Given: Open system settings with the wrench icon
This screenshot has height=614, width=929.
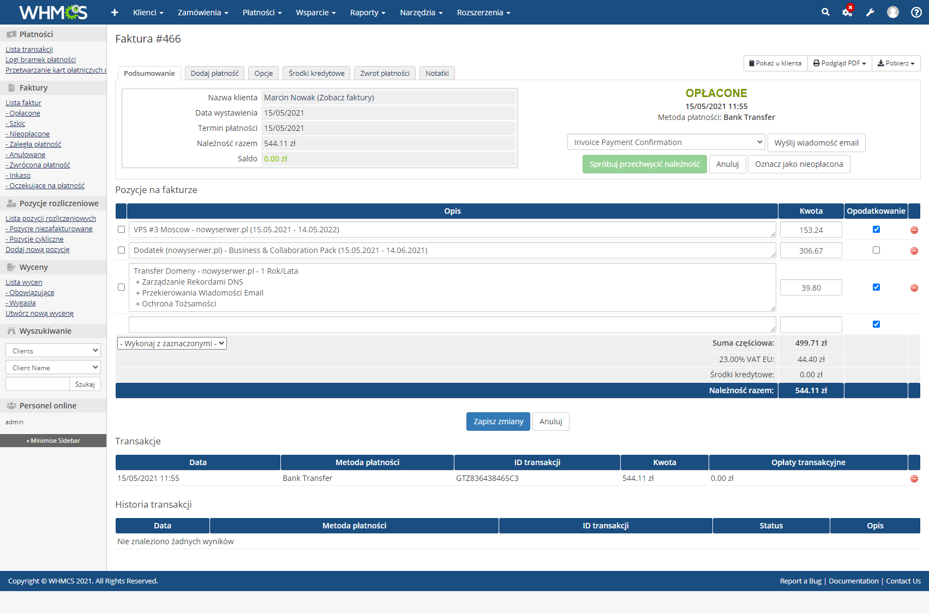Looking at the screenshot, I should click(x=871, y=12).
